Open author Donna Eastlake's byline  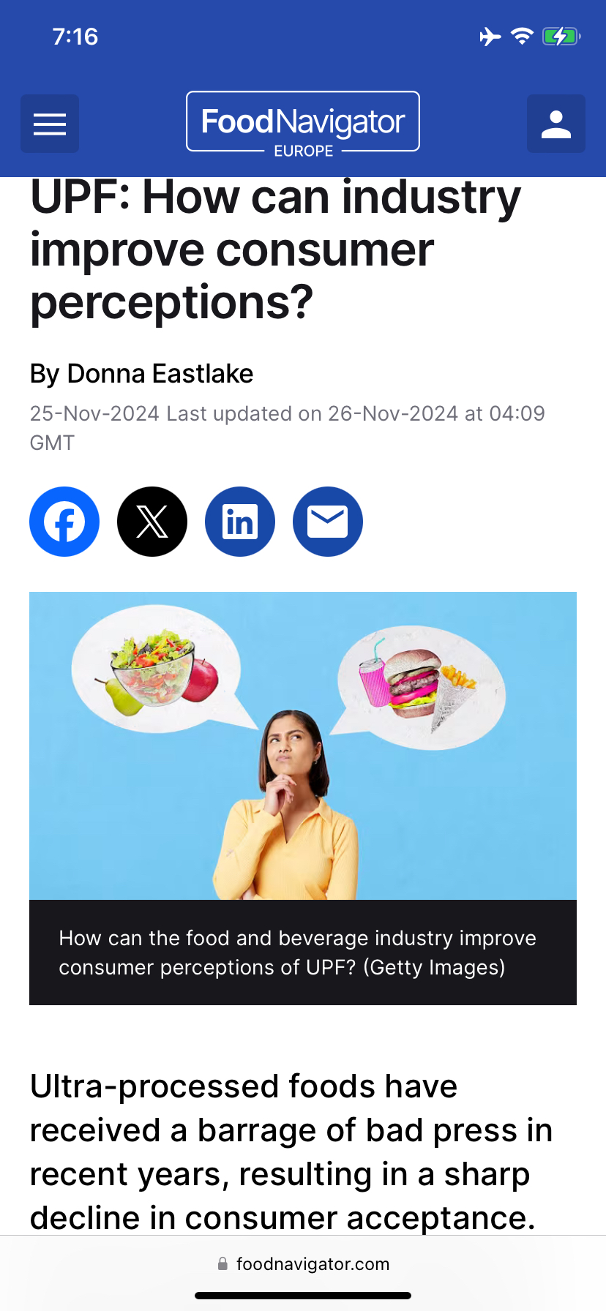click(x=142, y=374)
